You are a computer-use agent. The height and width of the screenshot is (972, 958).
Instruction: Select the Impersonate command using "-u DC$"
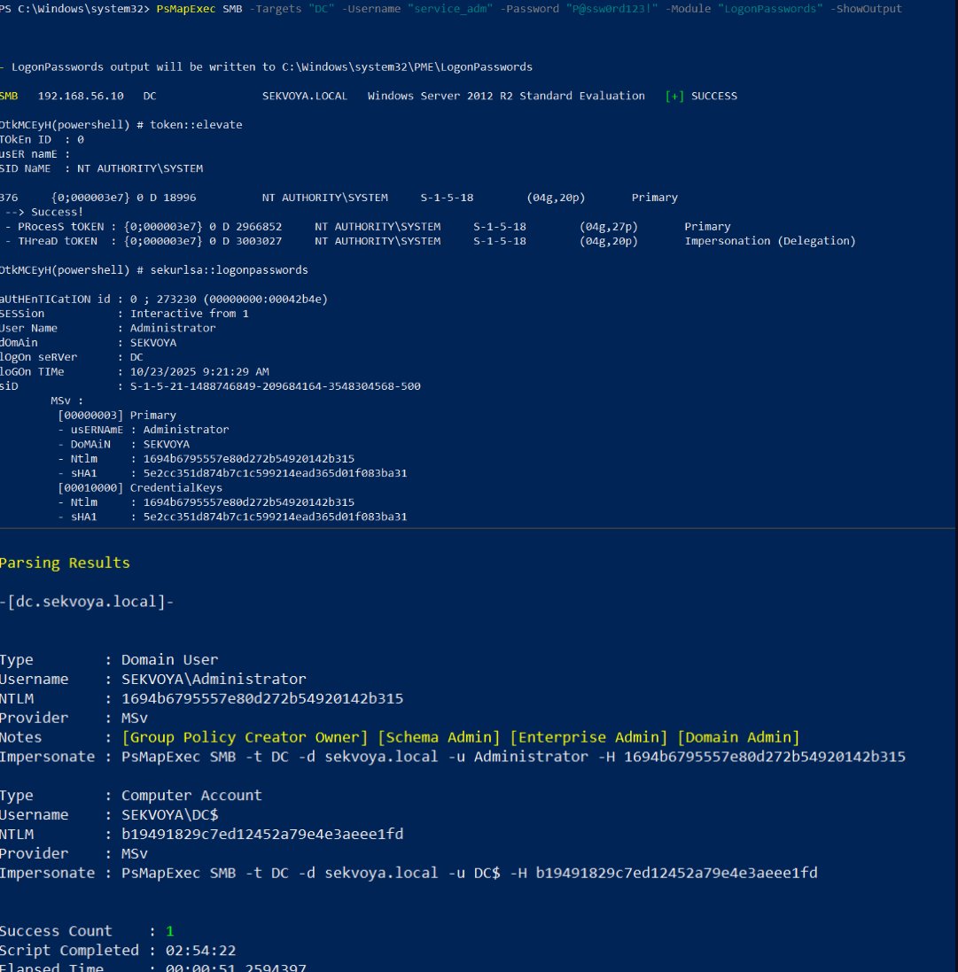470,873
